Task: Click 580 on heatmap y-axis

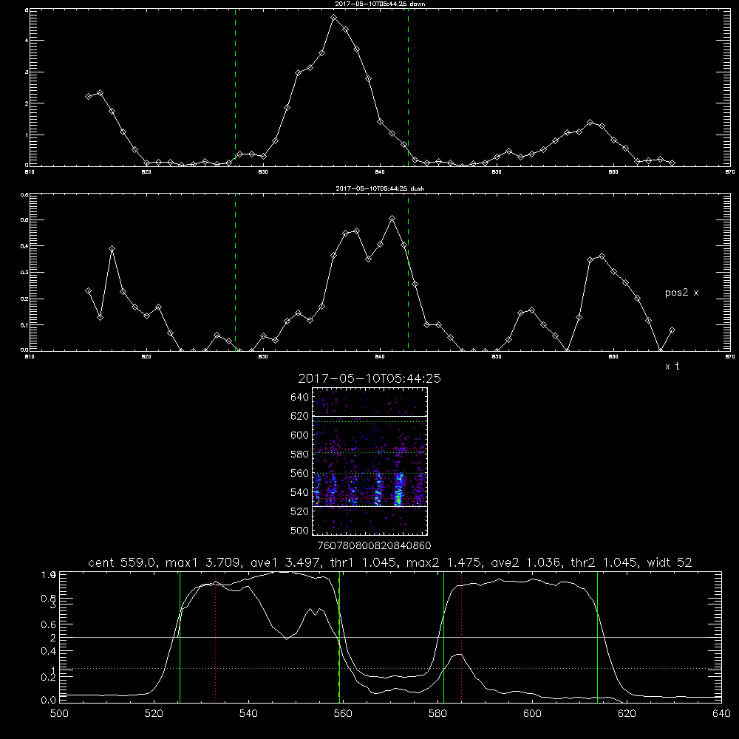Action: coord(300,454)
